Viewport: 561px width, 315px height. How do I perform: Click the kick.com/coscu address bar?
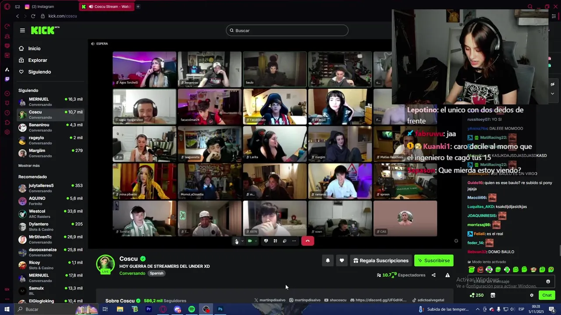(x=63, y=16)
